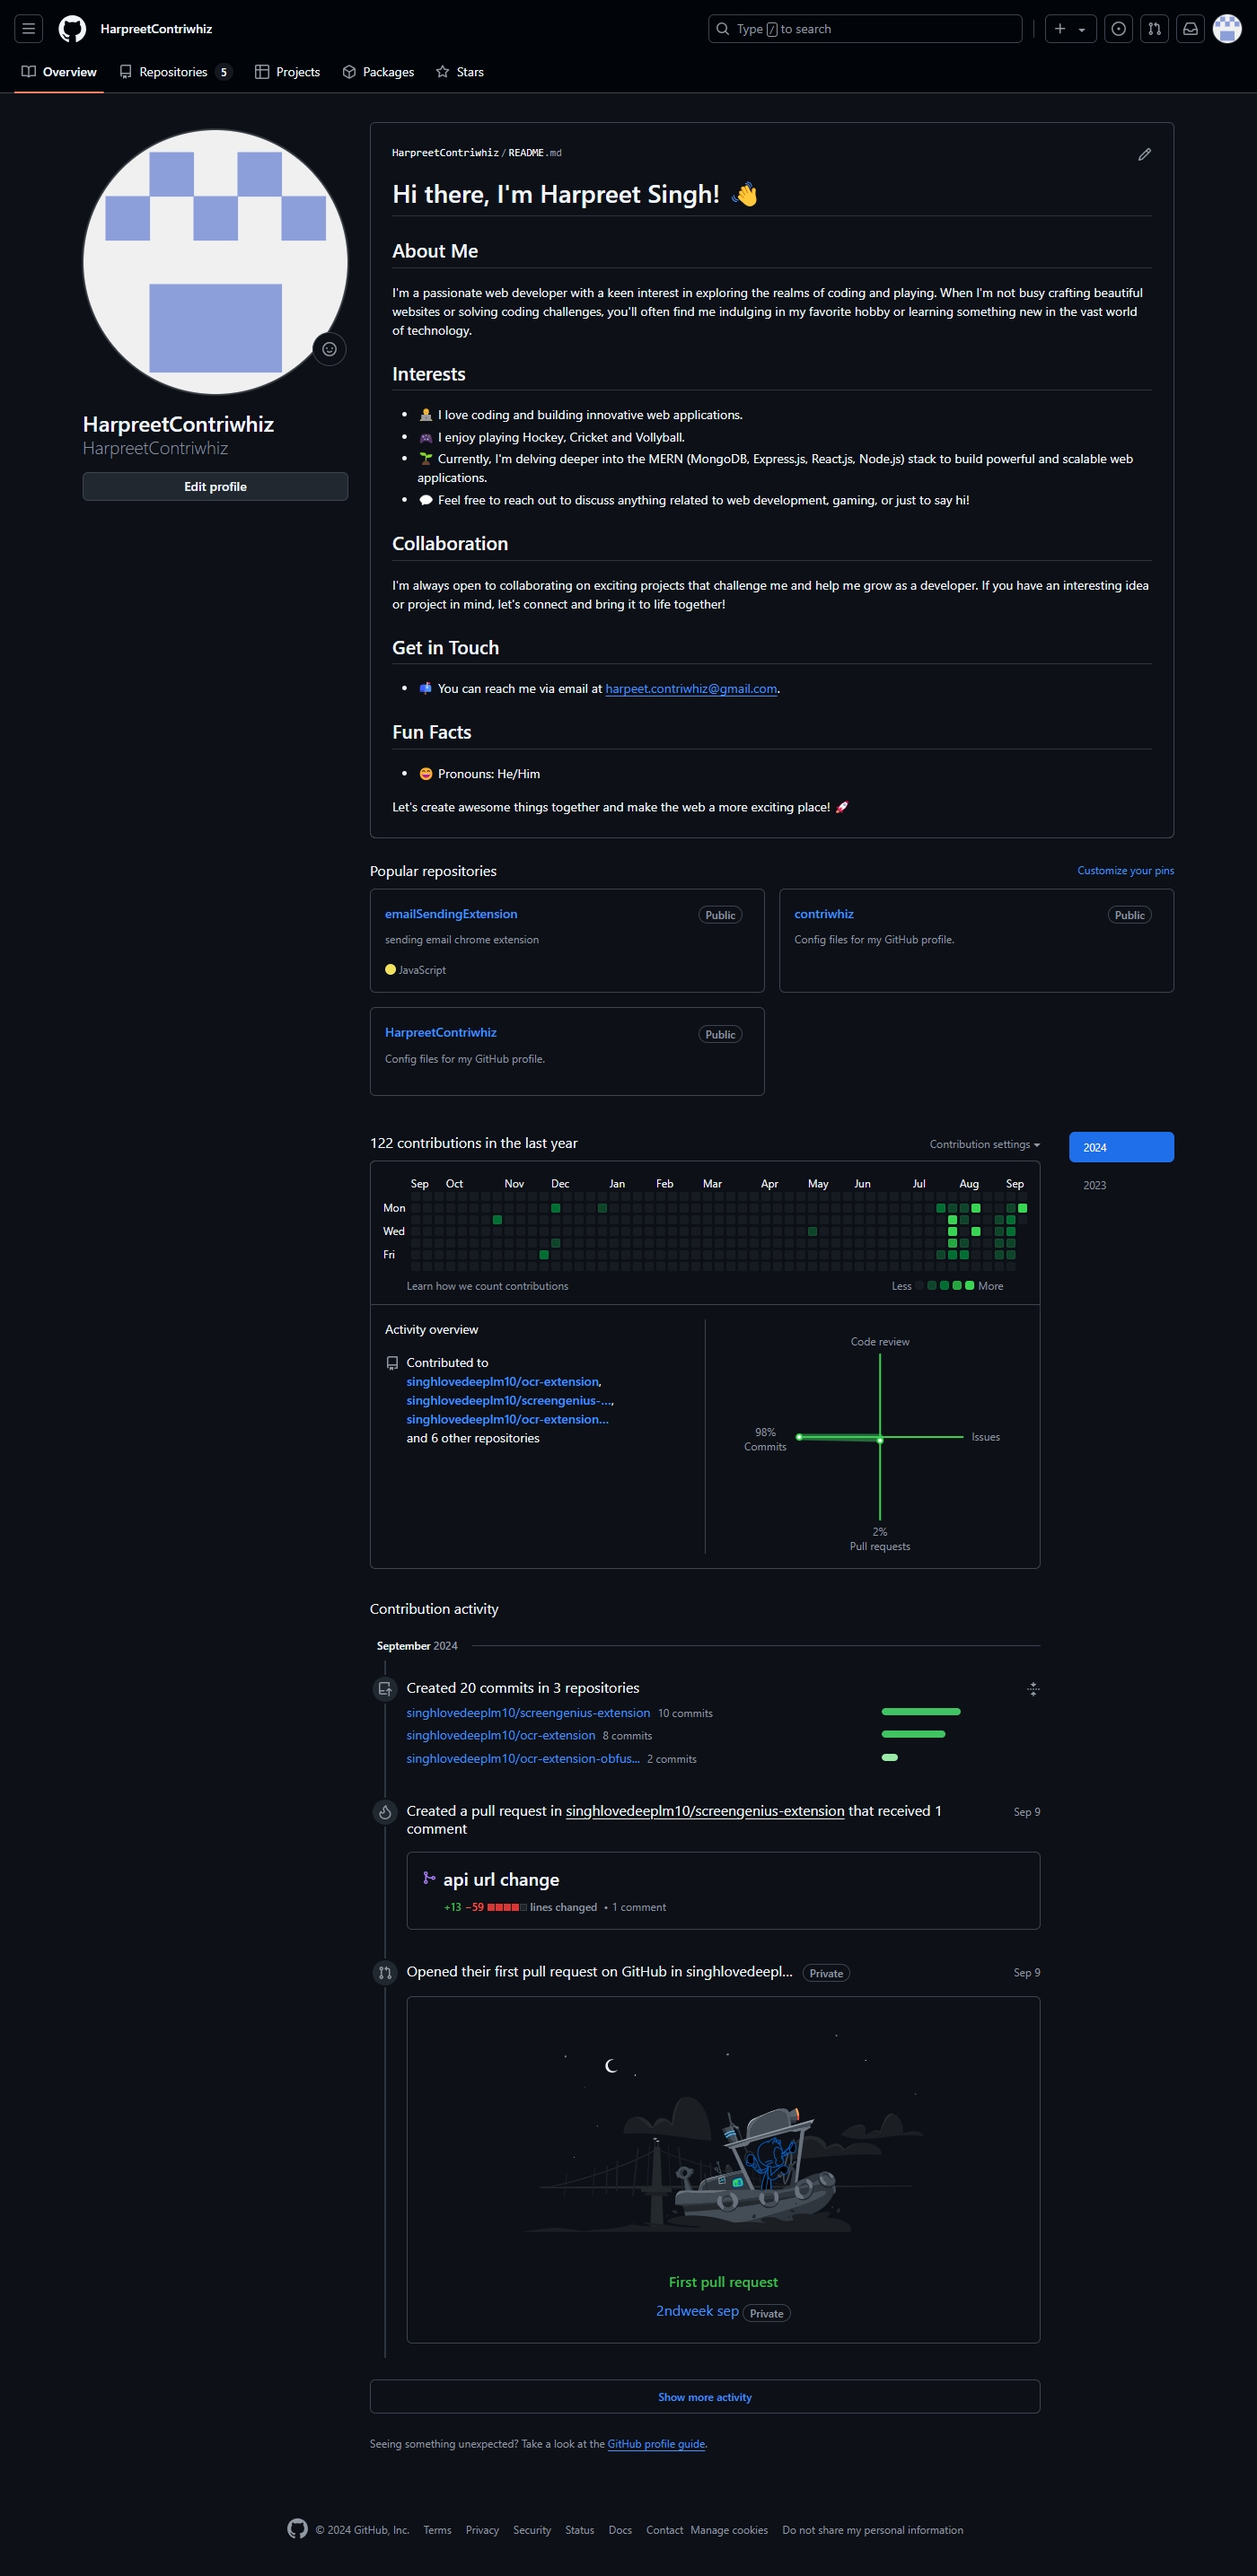Switch to the Projects tab

tap(287, 72)
